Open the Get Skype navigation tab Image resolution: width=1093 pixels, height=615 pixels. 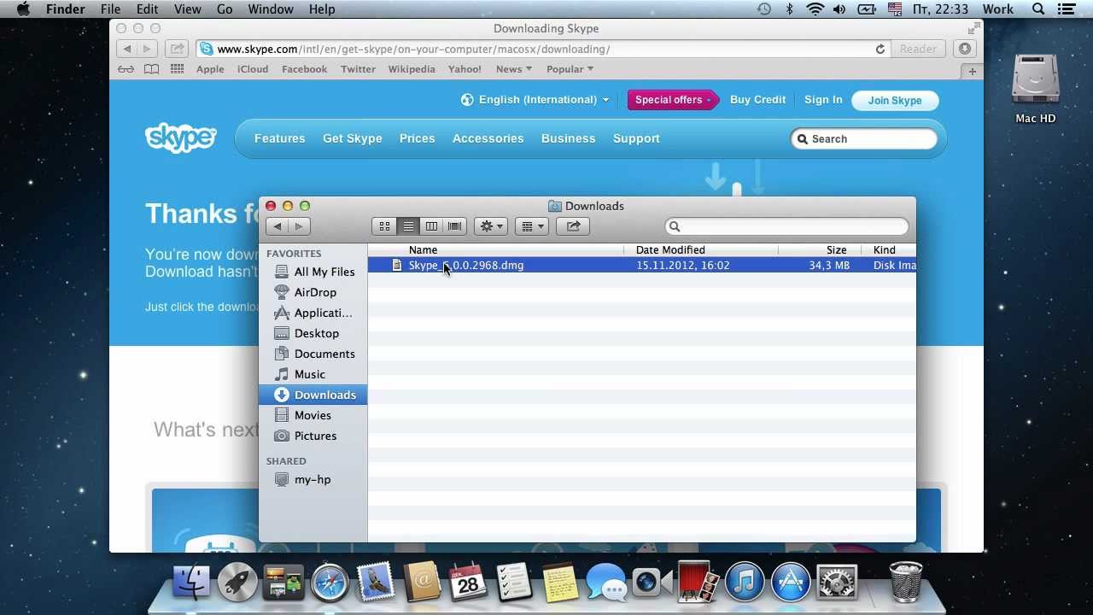(x=352, y=138)
